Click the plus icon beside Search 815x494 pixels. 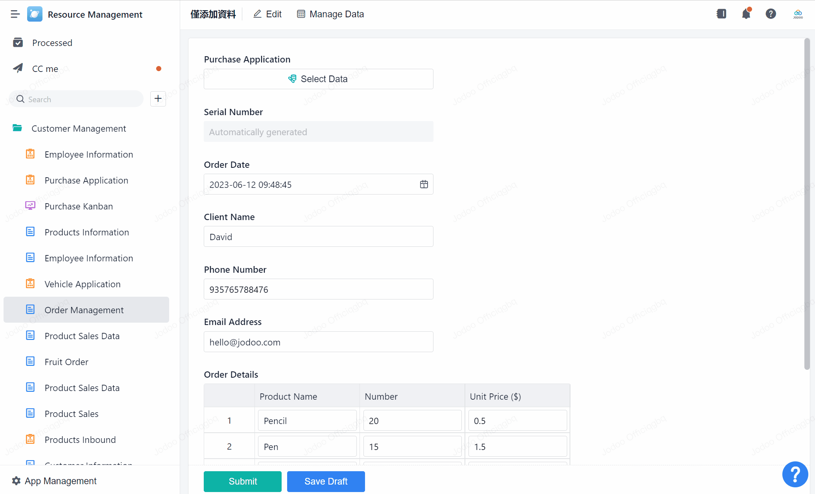pos(158,99)
